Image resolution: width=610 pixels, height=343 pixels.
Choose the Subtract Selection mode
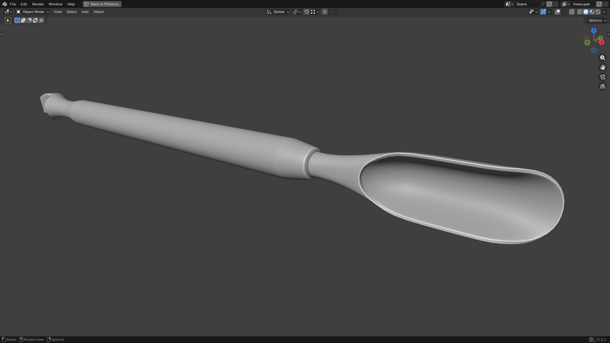coord(29,20)
